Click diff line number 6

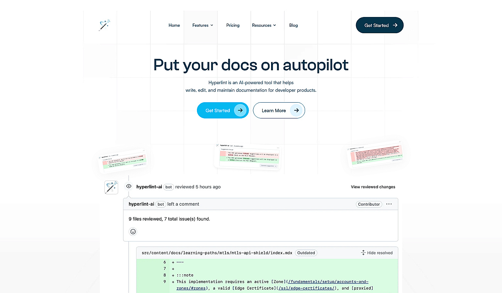click(x=165, y=262)
